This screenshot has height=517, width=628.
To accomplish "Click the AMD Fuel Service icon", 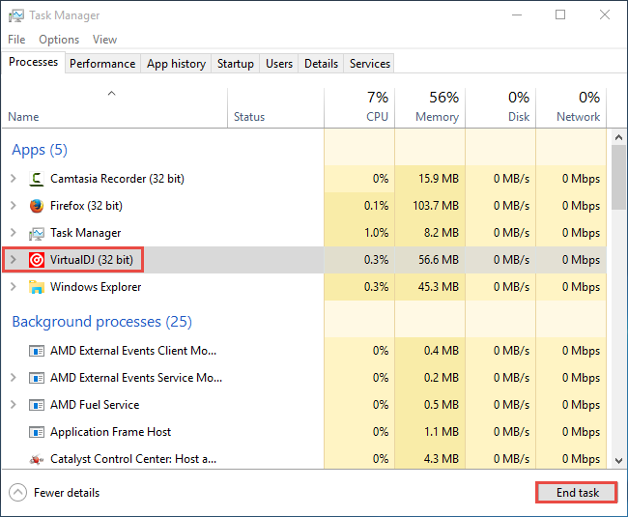I will [x=37, y=405].
